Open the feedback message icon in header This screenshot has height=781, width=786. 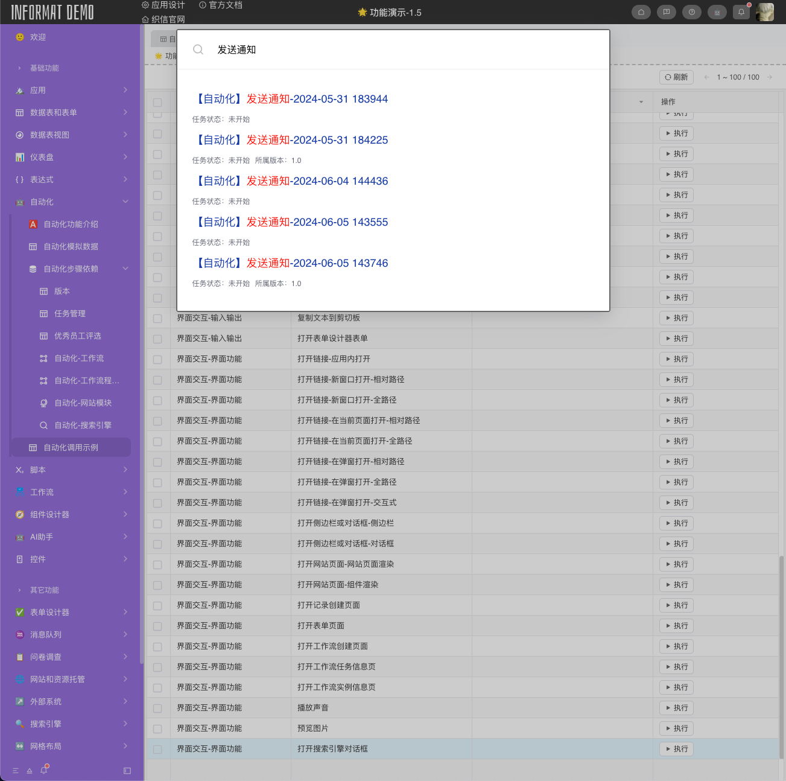click(666, 12)
